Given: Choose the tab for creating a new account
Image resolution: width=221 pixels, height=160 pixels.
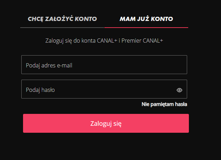Looking at the screenshot, I should pyautogui.click(x=62, y=19).
